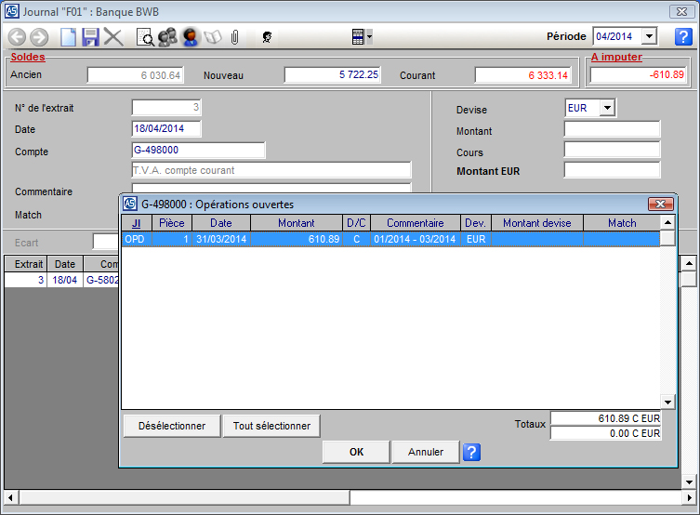The width and height of the screenshot is (700, 515).
Task: Click the paperclip attachment icon
Action: click(235, 37)
